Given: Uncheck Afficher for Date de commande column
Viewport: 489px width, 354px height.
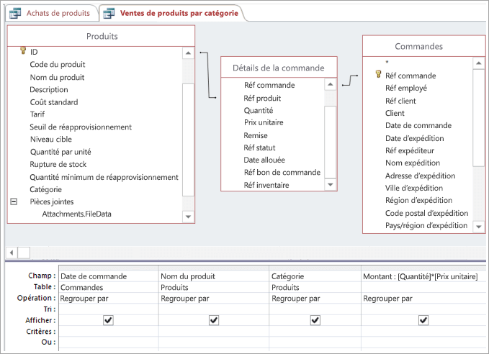Looking at the screenshot, I should tap(108, 320).
